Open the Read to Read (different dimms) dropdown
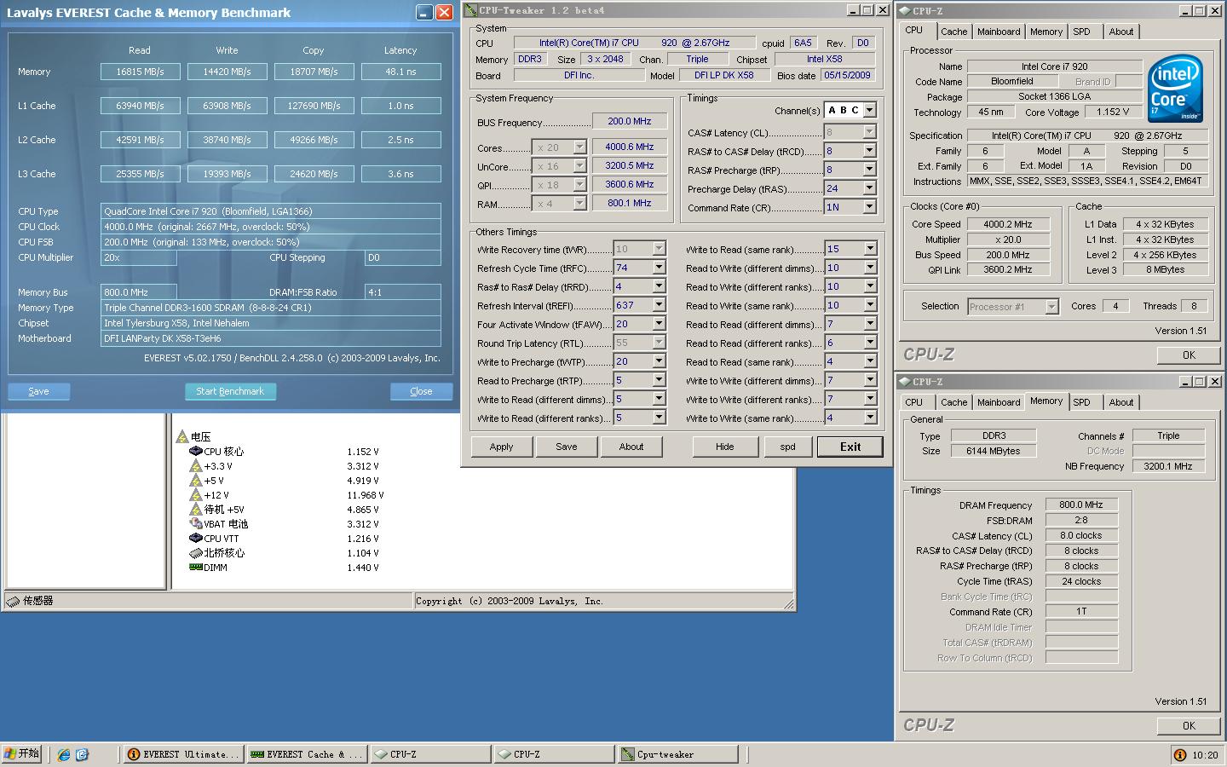Image resolution: width=1227 pixels, height=767 pixels. (x=870, y=324)
